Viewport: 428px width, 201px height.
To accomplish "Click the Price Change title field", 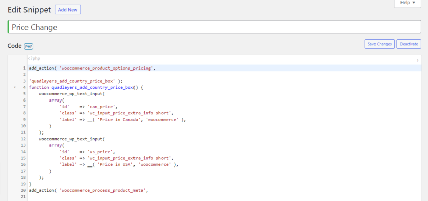I will 215,27.
